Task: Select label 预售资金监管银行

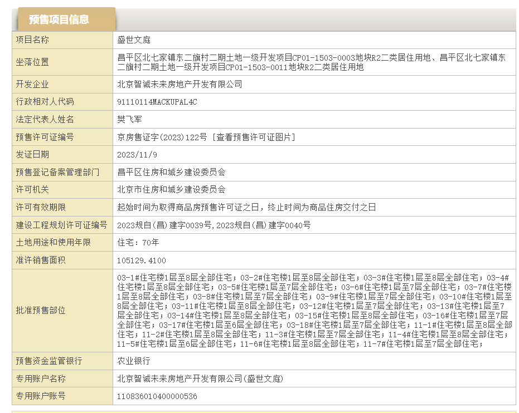Action: (x=49, y=361)
